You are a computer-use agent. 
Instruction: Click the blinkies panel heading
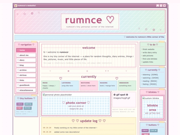152,92
